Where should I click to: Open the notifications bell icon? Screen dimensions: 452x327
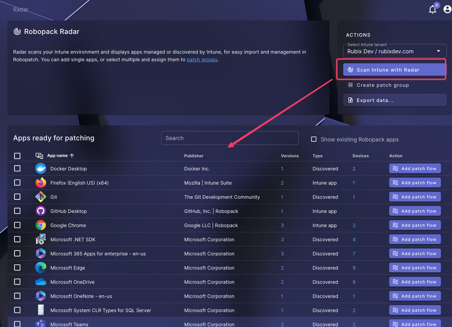(x=433, y=9)
